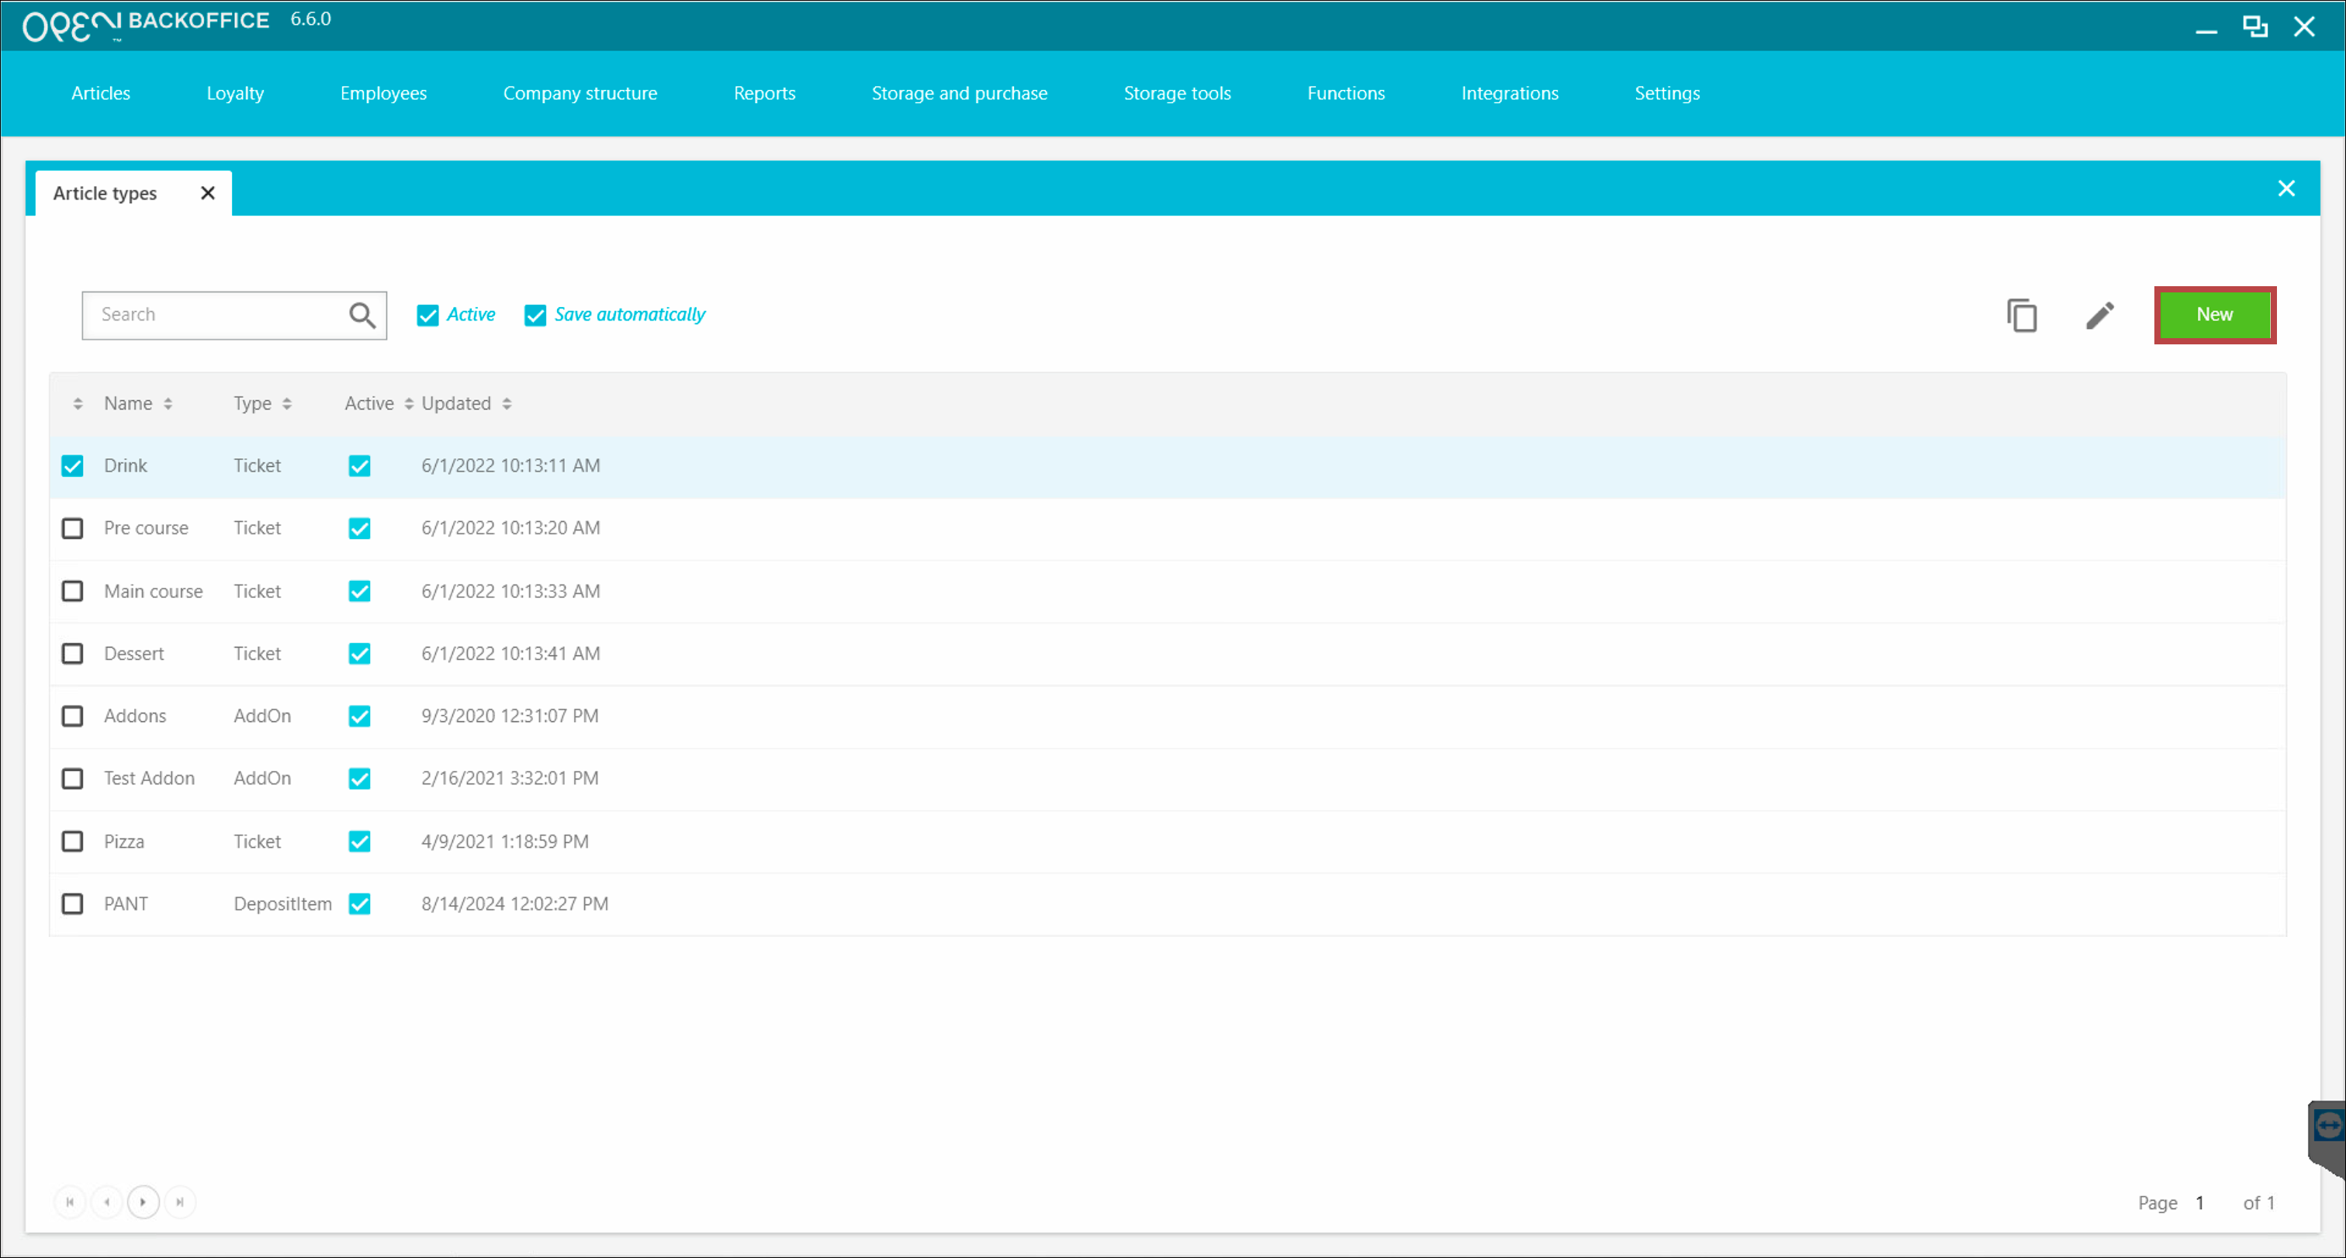Go to the previous page arrow

tap(106, 1201)
